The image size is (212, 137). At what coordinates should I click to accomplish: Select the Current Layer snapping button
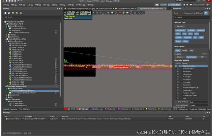click(191, 57)
